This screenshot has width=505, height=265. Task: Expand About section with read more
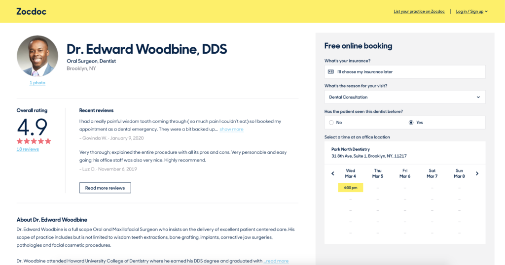276,261
